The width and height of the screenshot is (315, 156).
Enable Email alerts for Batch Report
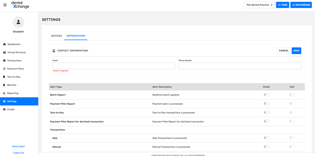(x=266, y=95)
